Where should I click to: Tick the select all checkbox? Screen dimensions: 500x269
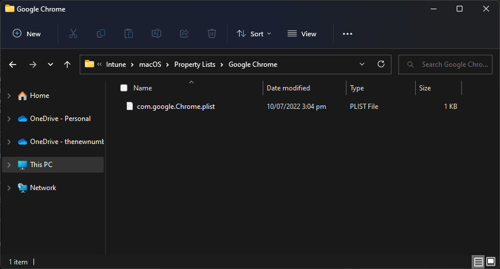click(124, 88)
